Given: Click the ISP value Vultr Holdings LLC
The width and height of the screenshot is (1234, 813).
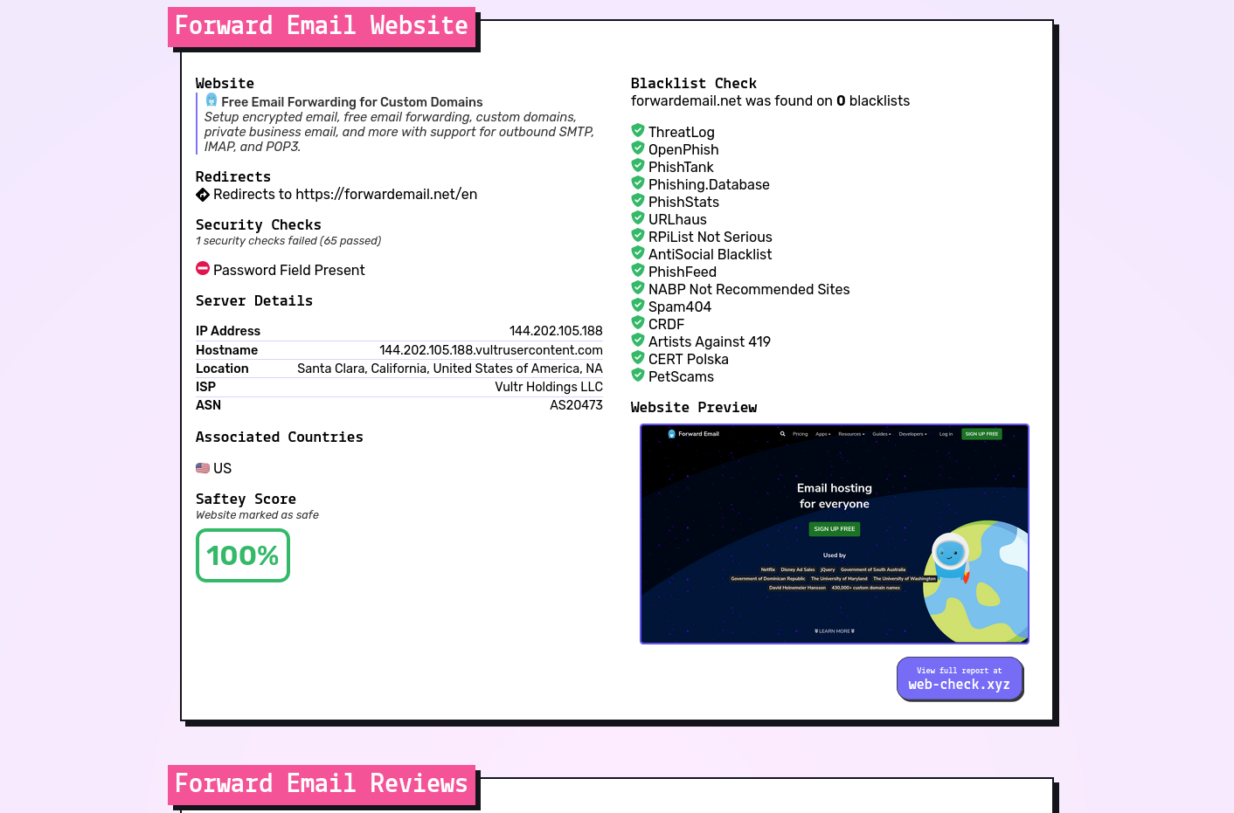Looking at the screenshot, I should pos(549,387).
